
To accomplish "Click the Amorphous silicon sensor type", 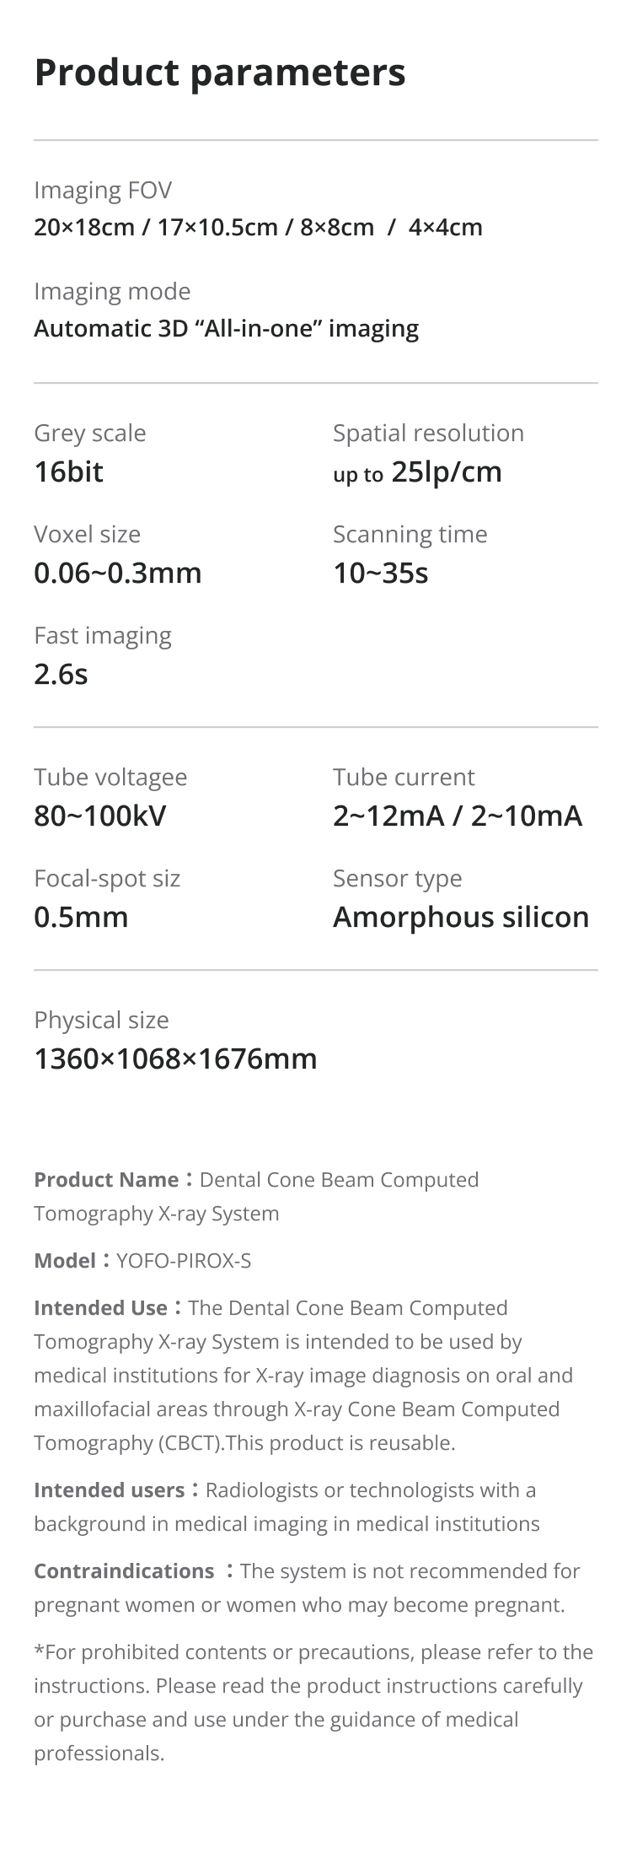I will 461,918.
